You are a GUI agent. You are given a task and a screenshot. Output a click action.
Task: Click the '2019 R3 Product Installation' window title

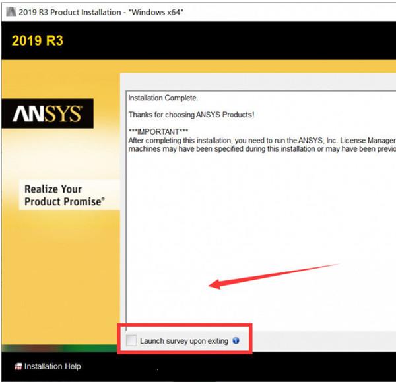click(x=101, y=12)
